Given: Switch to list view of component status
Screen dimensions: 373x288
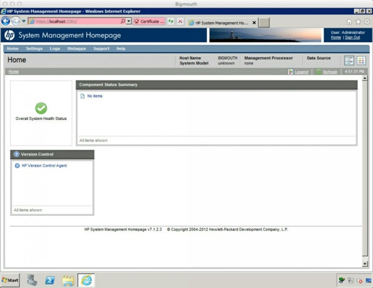Looking at the screenshot, I should coord(349,60).
